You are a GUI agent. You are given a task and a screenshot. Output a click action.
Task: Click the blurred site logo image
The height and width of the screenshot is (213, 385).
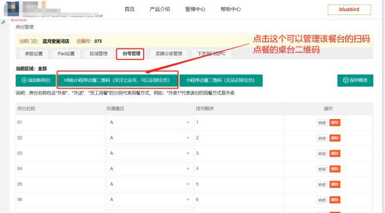(x=12, y=8)
